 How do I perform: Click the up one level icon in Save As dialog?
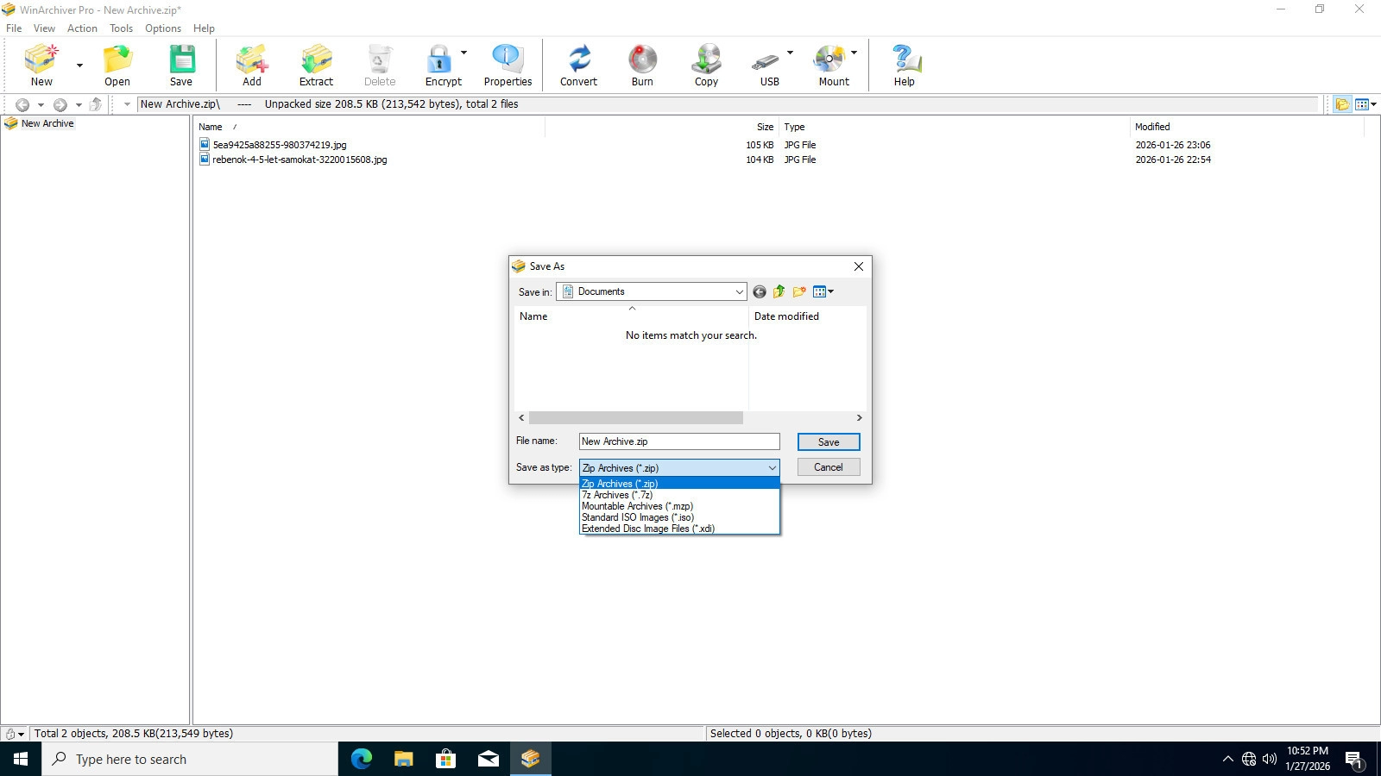tap(779, 292)
